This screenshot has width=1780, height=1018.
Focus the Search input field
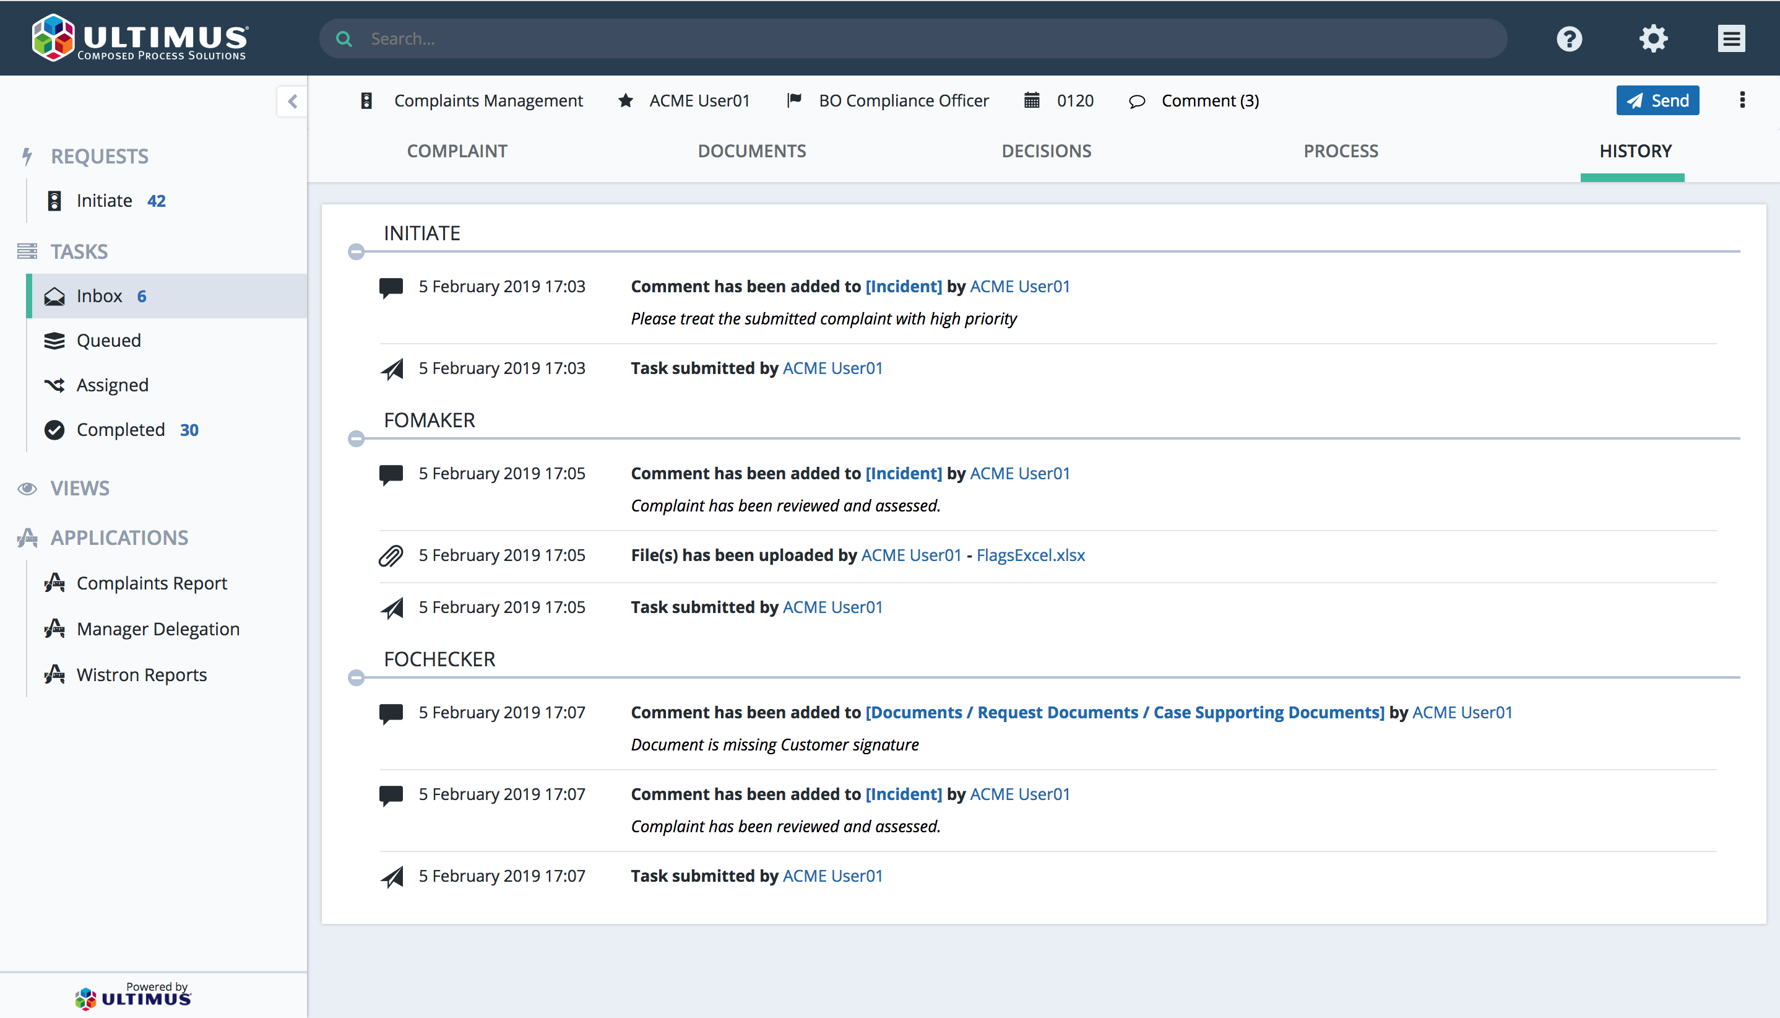(x=913, y=38)
